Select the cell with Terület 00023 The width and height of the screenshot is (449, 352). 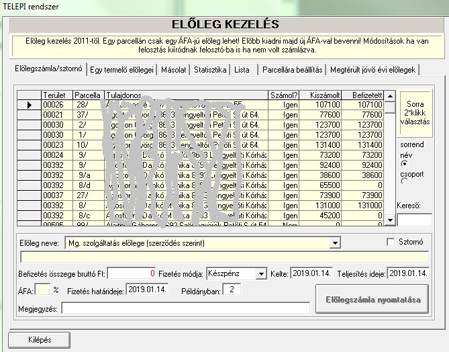[57, 145]
